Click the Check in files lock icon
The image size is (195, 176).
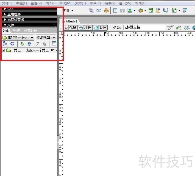pos(44,44)
